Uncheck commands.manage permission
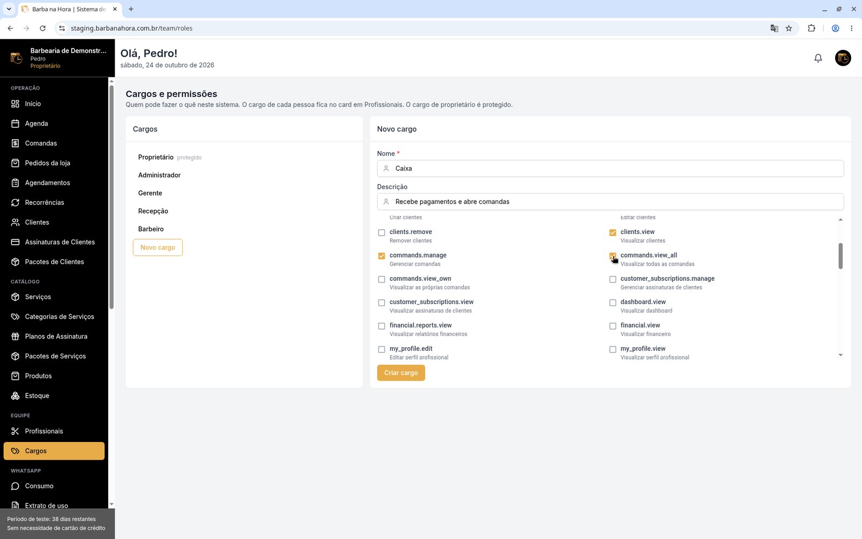The height and width of the screenshot is (539, 862). coord(381,256)
